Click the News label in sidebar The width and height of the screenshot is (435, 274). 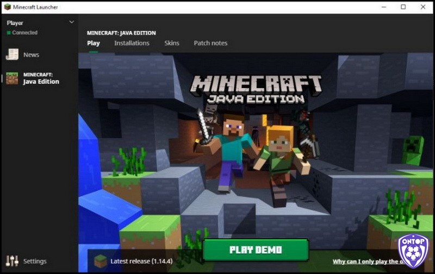(x=32, y=54)
